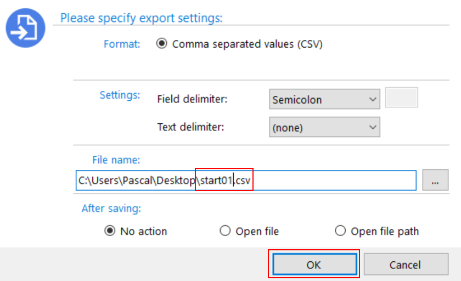Click the C:\Users\Pascal\Desktop path portion
Screen dimensions: 461x281
pyautogui.click(x=136, y=180)
